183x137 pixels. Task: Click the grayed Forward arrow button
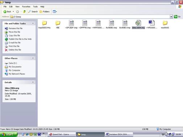[x=17, y=12]
